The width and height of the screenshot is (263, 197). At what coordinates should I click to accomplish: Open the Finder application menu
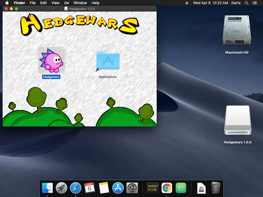20,3
